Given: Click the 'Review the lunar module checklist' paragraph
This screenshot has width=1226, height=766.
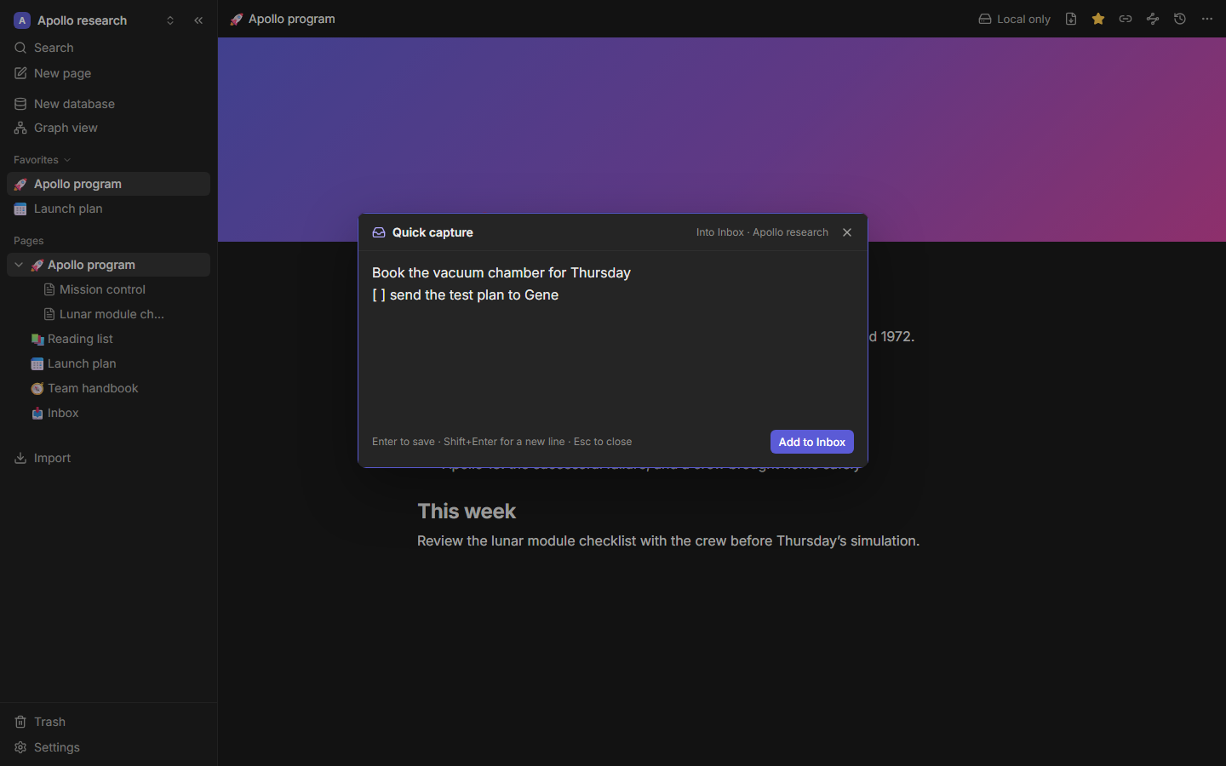Looking at the screenshot, I should 668,540.
